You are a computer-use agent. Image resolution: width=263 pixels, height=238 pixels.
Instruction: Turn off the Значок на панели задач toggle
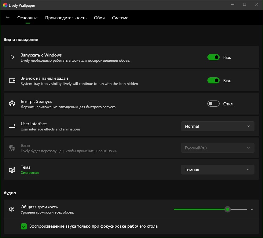coord(213,81)
